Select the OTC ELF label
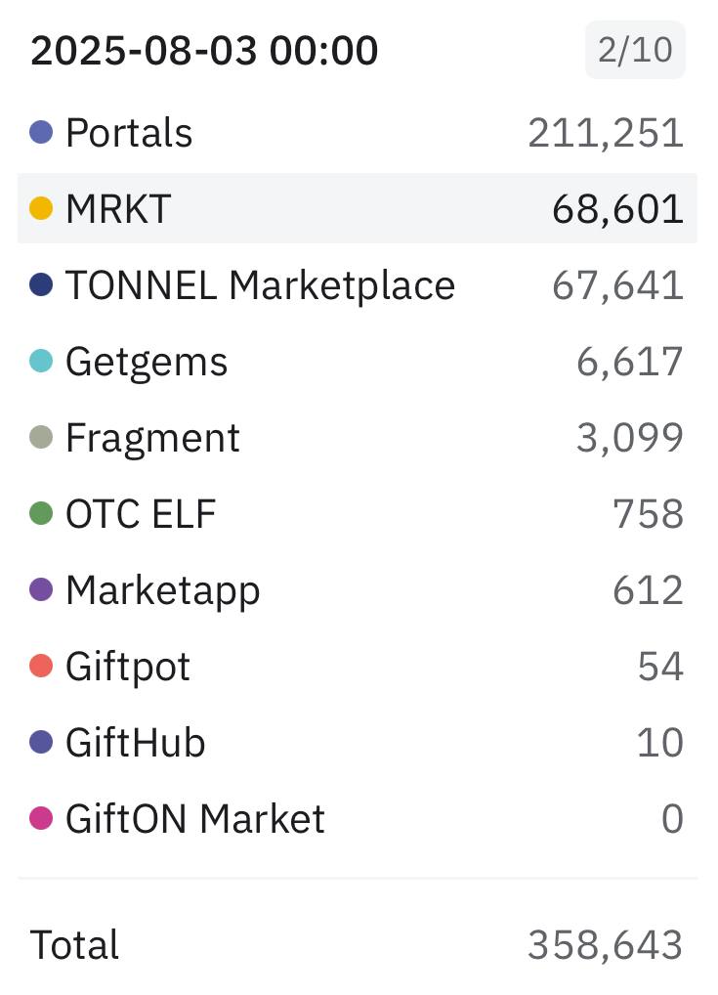 click(141, 513)
